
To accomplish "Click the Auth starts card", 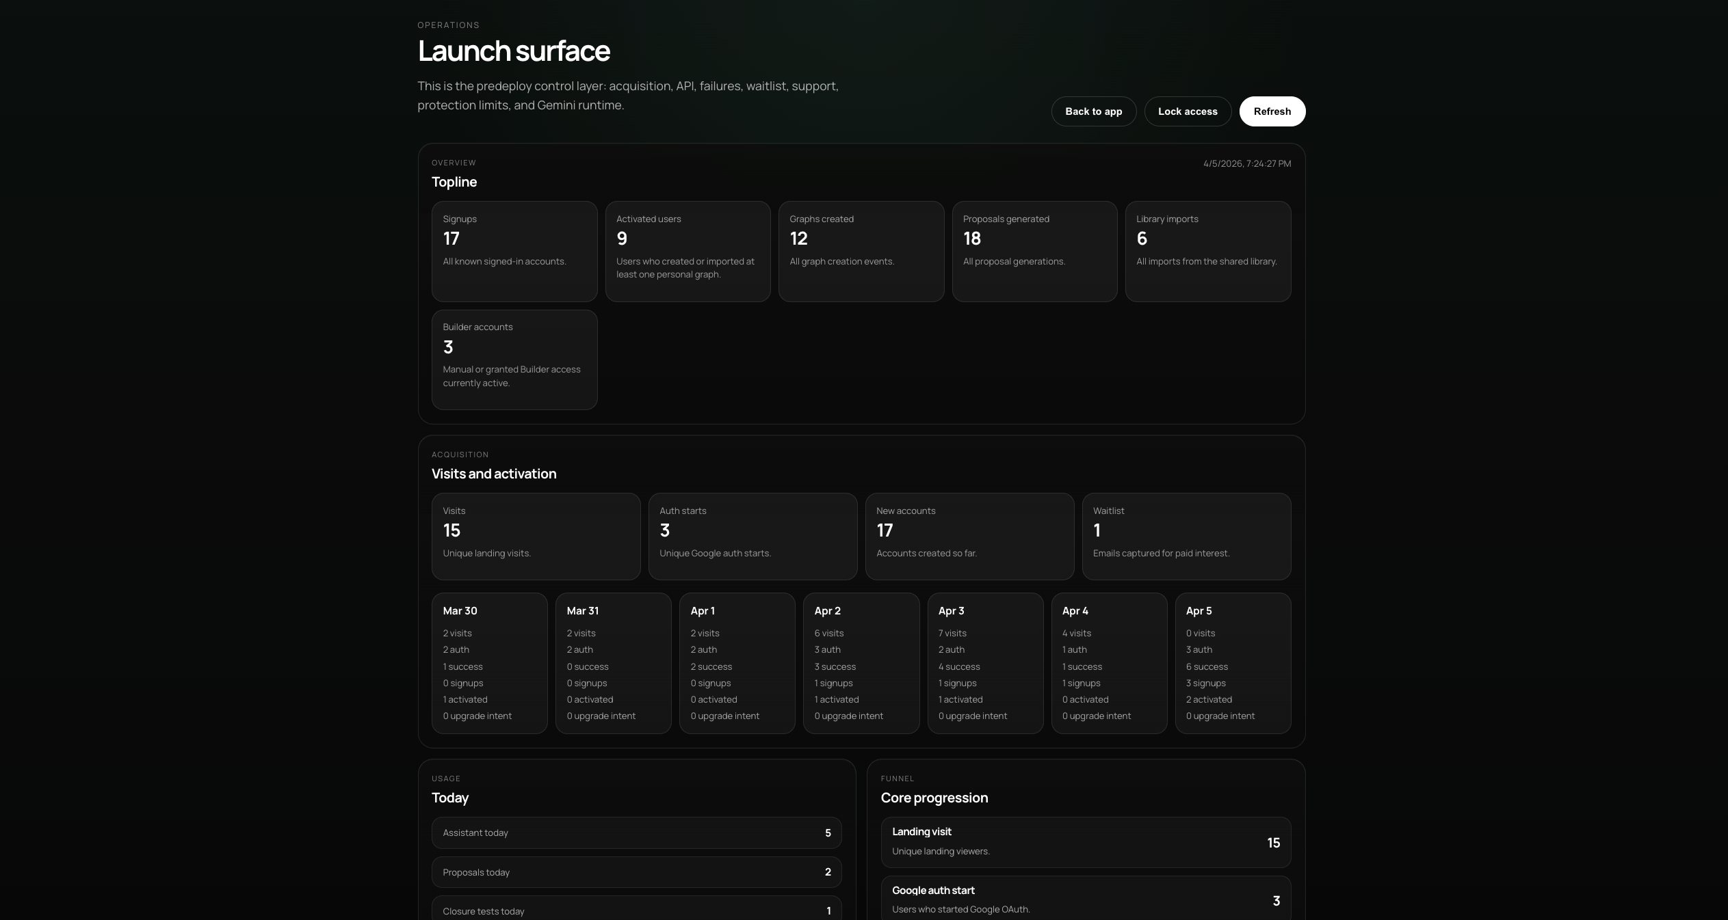I will (752, 536).
